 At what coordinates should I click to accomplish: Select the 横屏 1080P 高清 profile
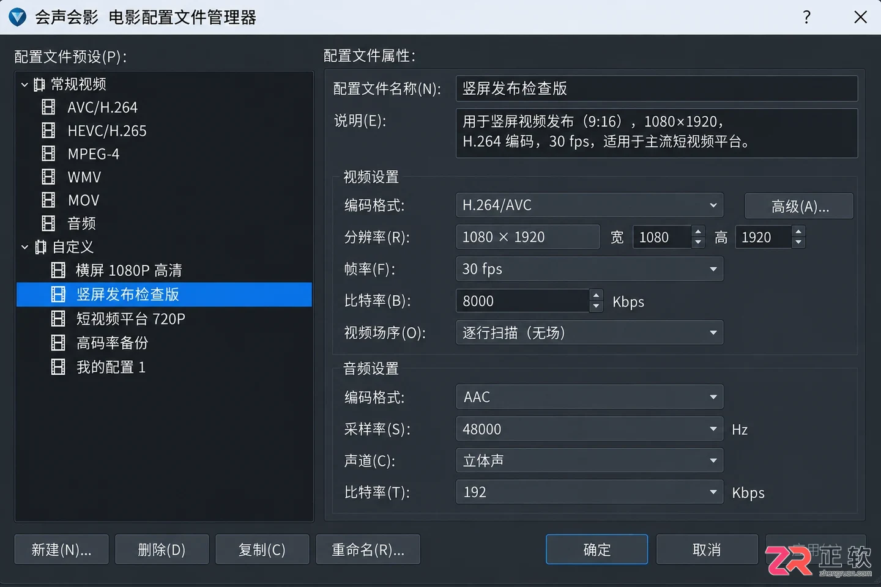click(x=128, y=270)
